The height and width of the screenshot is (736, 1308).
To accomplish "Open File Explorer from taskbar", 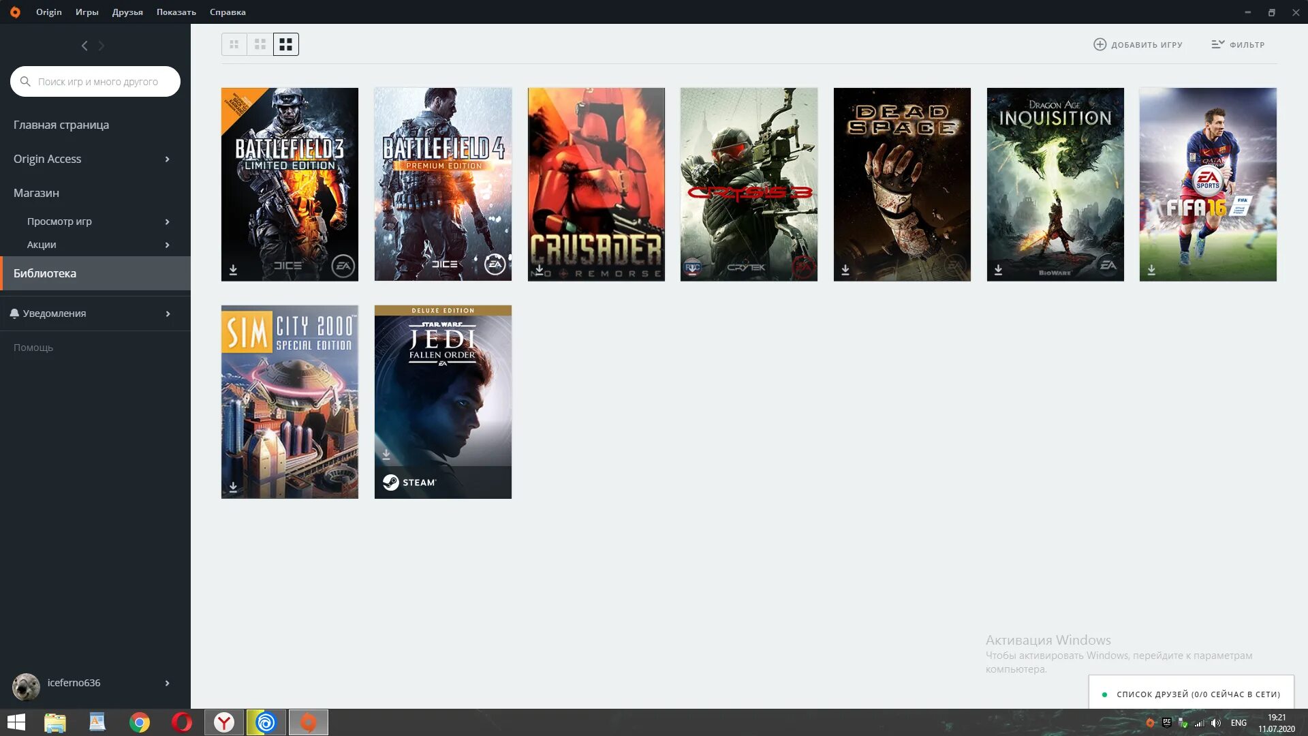I will point(55,722).
